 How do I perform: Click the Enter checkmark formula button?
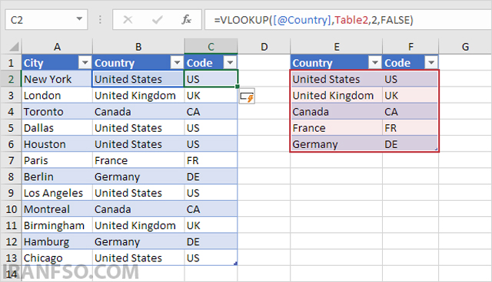point(157,20)
